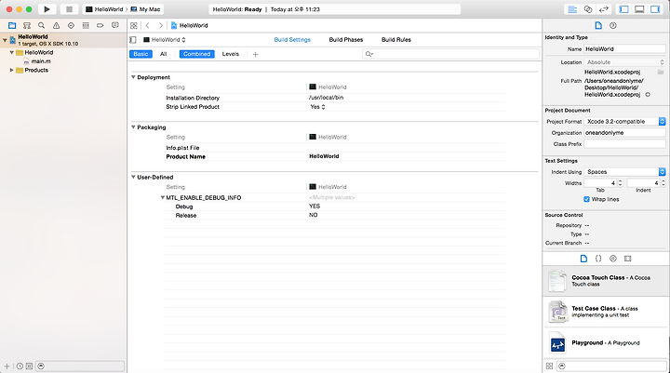The height and width of the screenshot is (373, 670).
Task: Open related items grid menu
Action: click(134, 26)
